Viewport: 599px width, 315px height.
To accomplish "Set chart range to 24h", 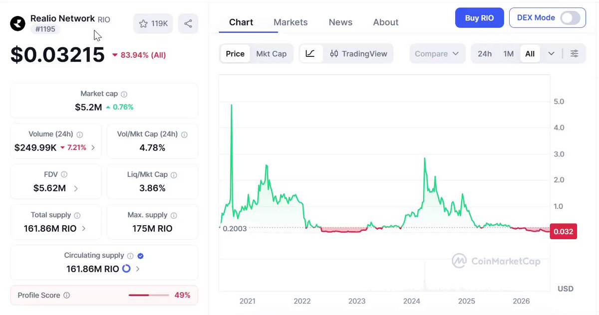I will pos(485,54).
